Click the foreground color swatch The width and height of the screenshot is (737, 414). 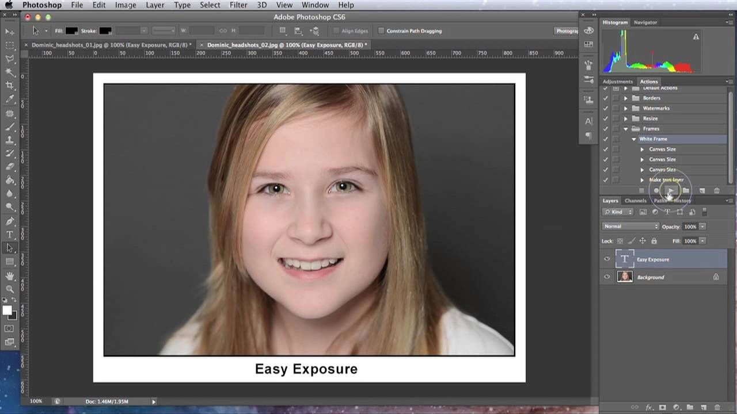pos(7,310)
